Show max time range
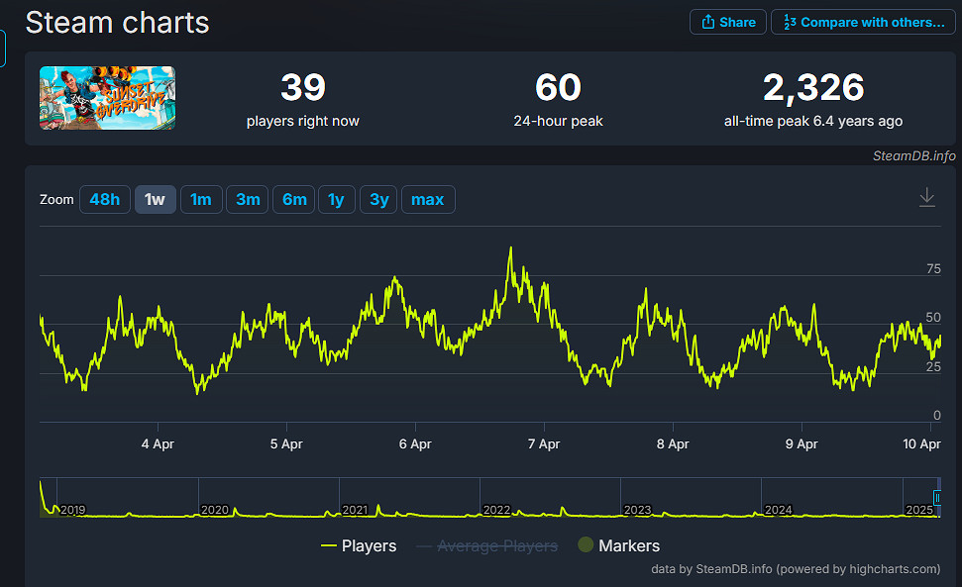Image resolution: width=962 pixels, height=587 pixels. coord(427,200)
